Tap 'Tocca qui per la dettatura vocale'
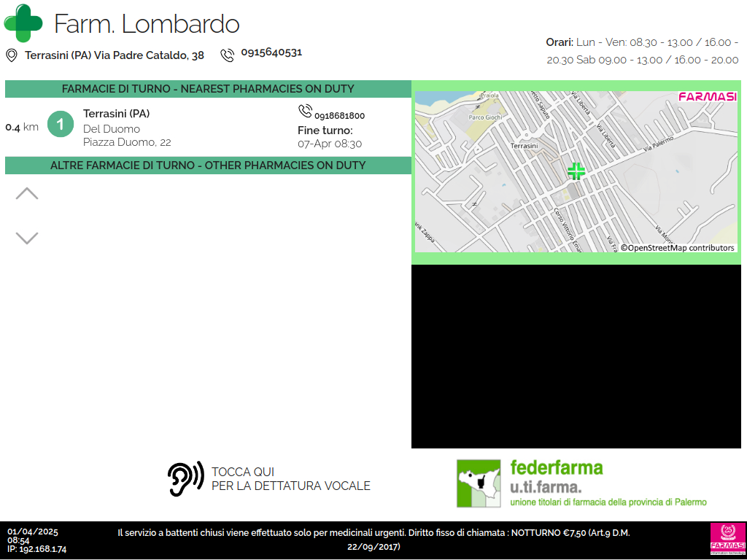The image size is (747, 560). click(x=290, y=479)
